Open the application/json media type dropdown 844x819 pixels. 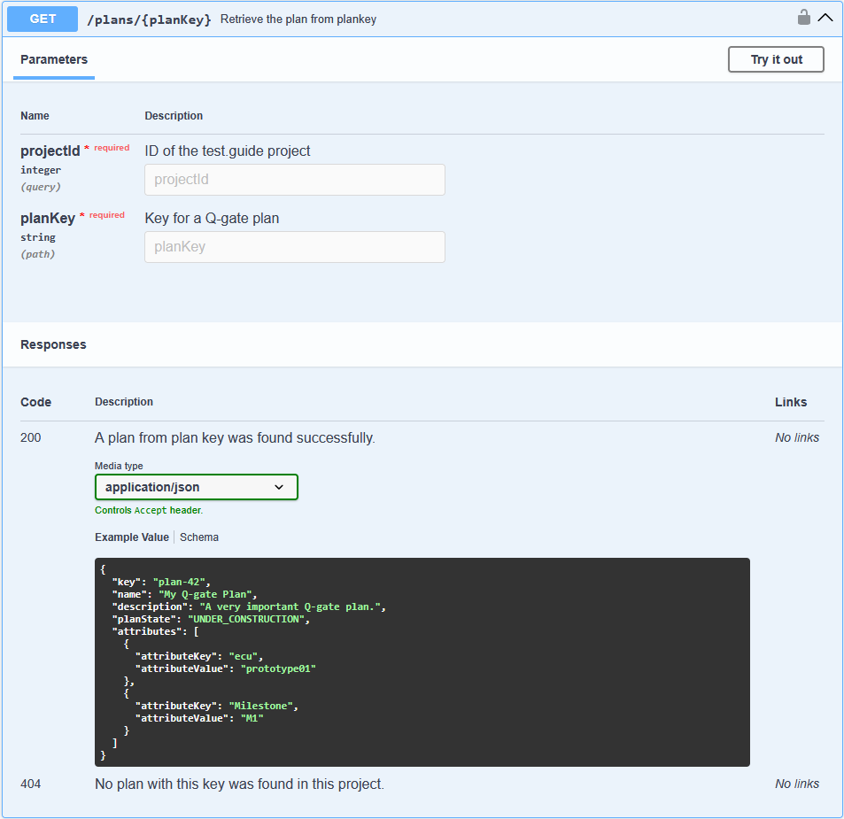196,487
